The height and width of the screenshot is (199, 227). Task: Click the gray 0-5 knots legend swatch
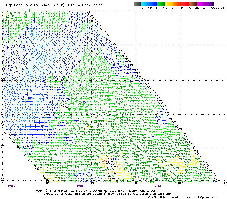[x=137, y=4]
